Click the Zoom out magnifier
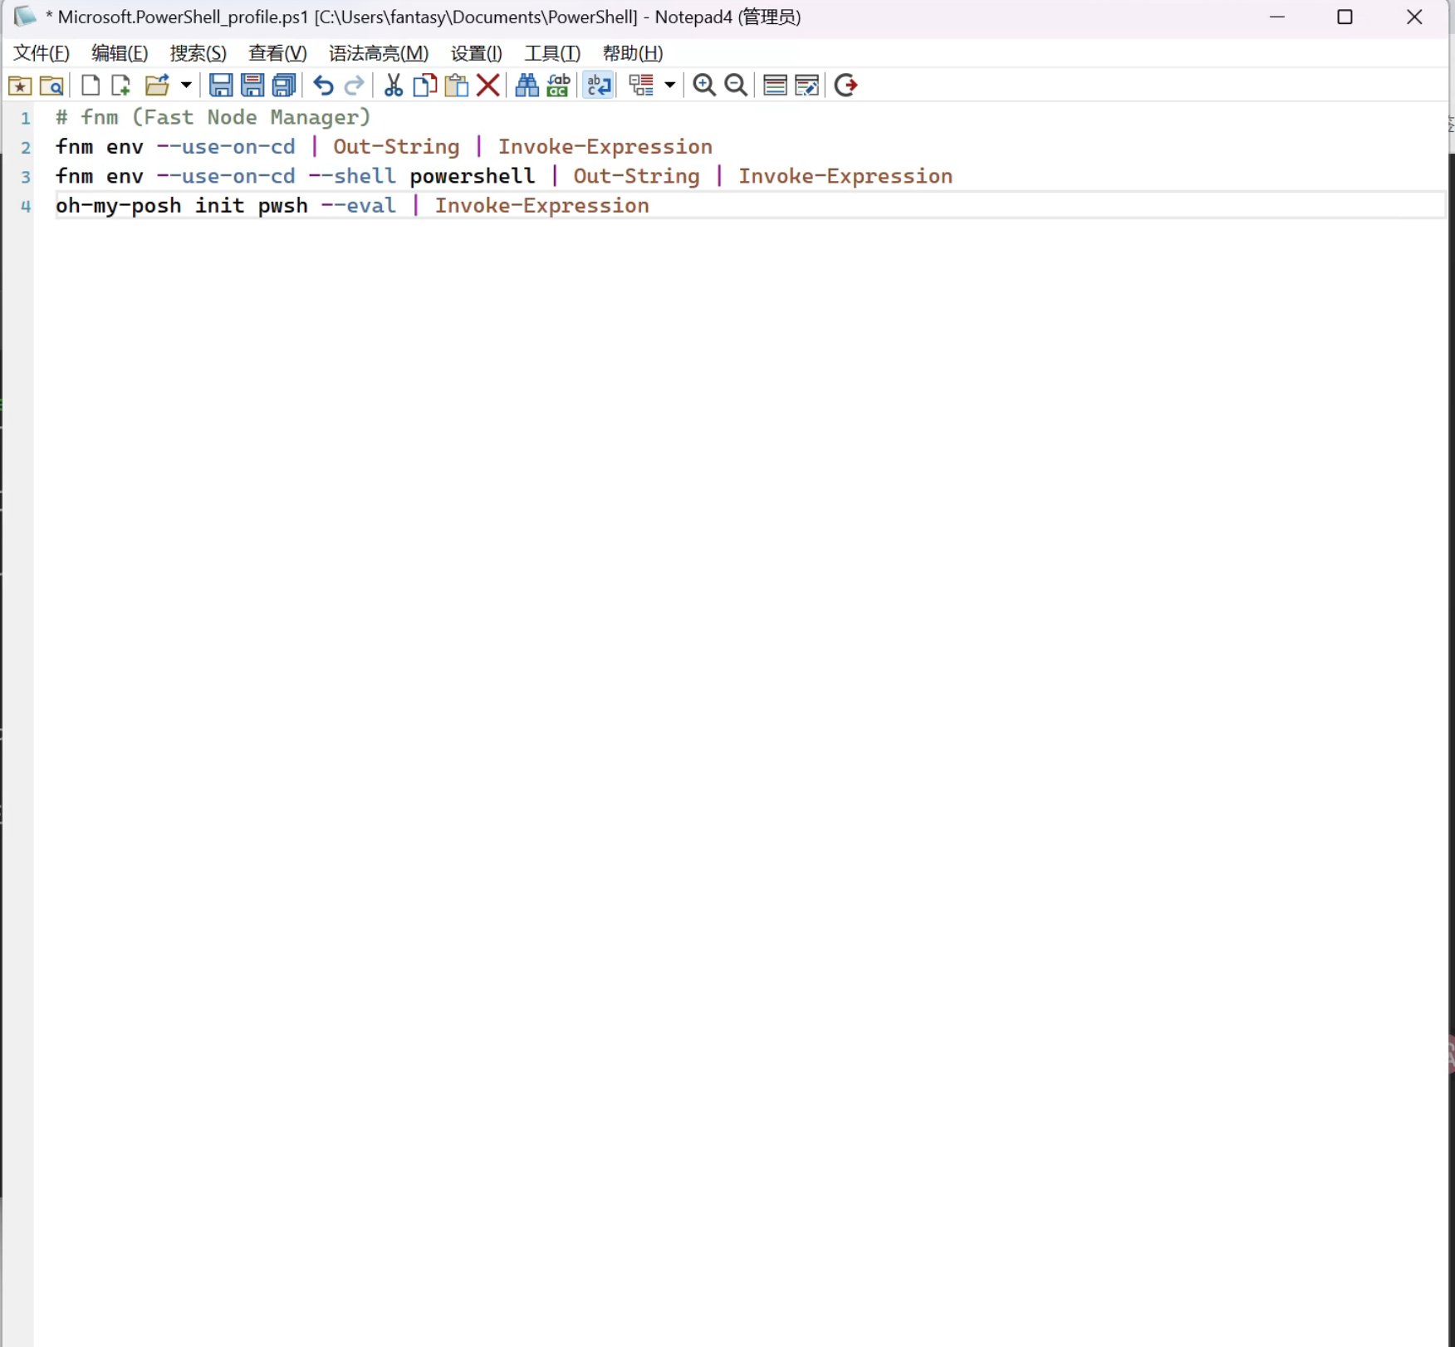Image resolution: width=1455 pixels, height=1347 pixels. (x=736, y=86)
